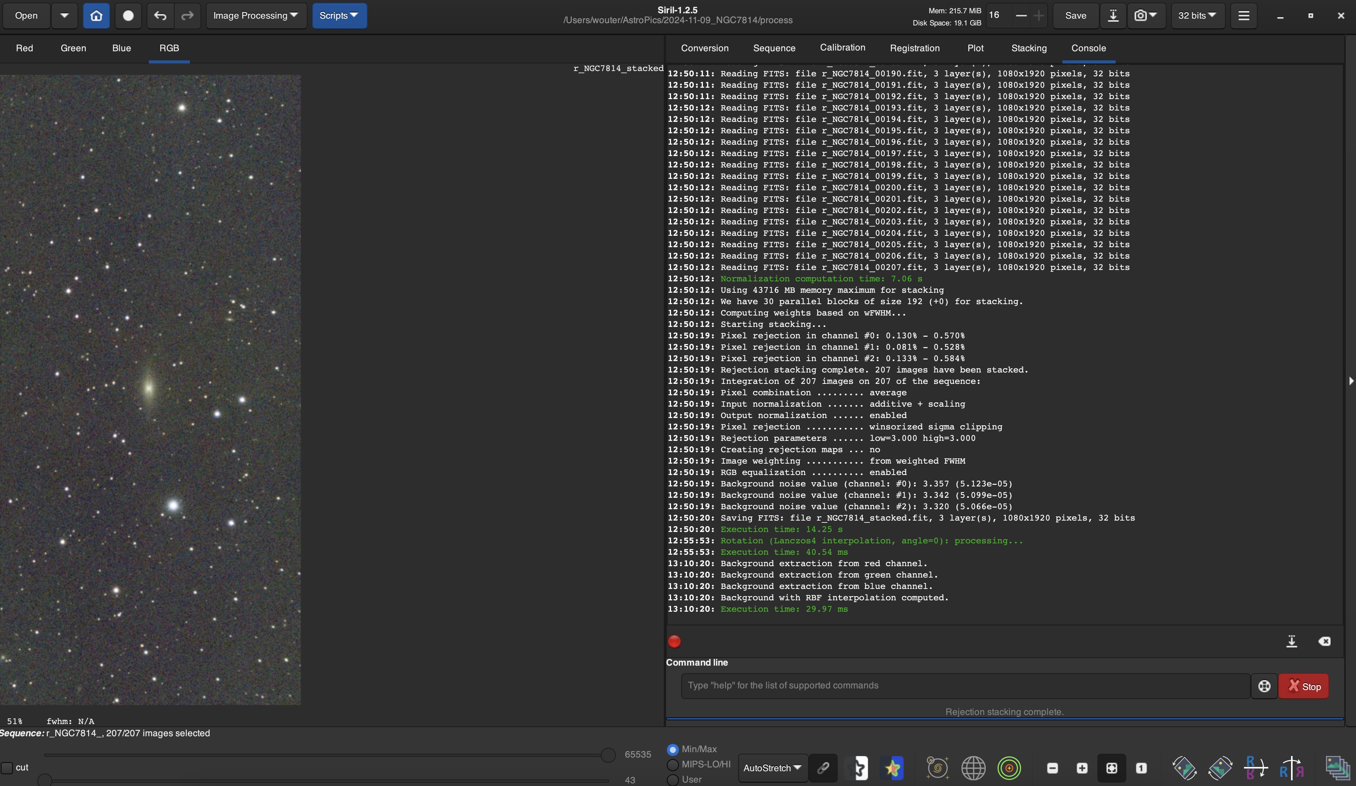This screenshot has width=1356, height=786.
Task: Clear the console log with backspace icon
Action: click(1324, 641)
